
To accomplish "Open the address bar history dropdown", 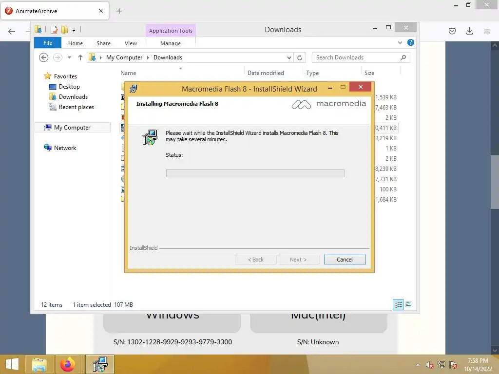I will tap(289, 57).
